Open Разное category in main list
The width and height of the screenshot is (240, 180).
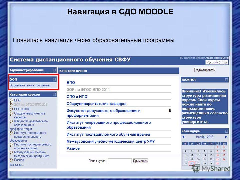click(x=73, y=148)
